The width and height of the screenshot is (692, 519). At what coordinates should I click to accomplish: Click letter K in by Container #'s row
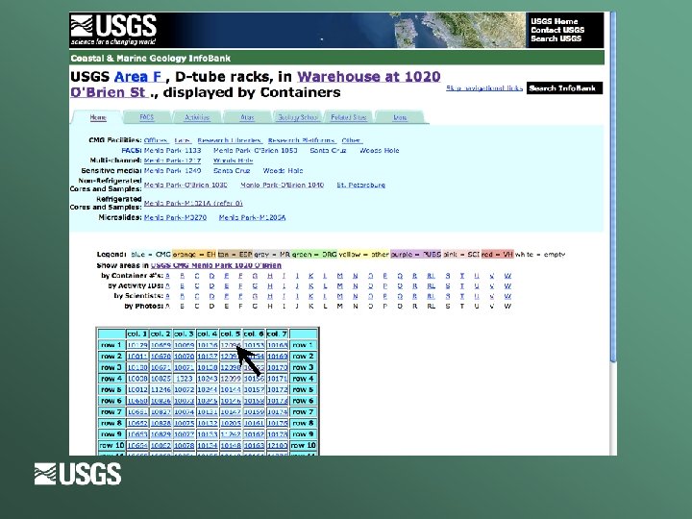pyautogui.click(x=311, y=276)
